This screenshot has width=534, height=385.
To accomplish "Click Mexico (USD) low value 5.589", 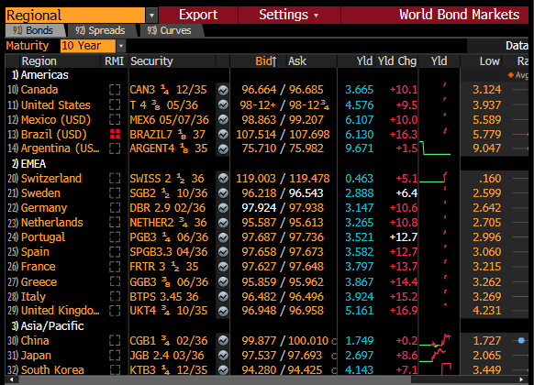I will tap(486, 120).
